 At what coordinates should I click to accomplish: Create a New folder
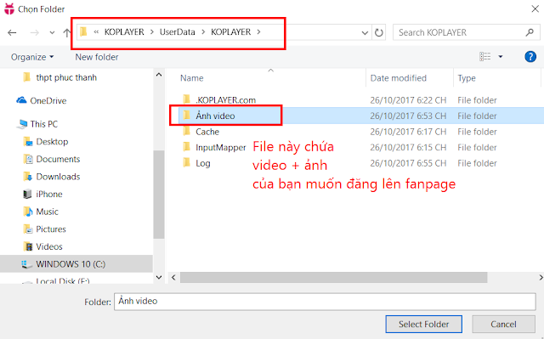point(97,57)
